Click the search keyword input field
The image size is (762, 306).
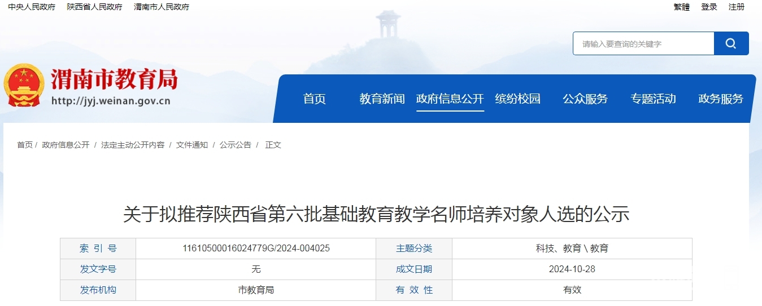[x=643, y=43]
